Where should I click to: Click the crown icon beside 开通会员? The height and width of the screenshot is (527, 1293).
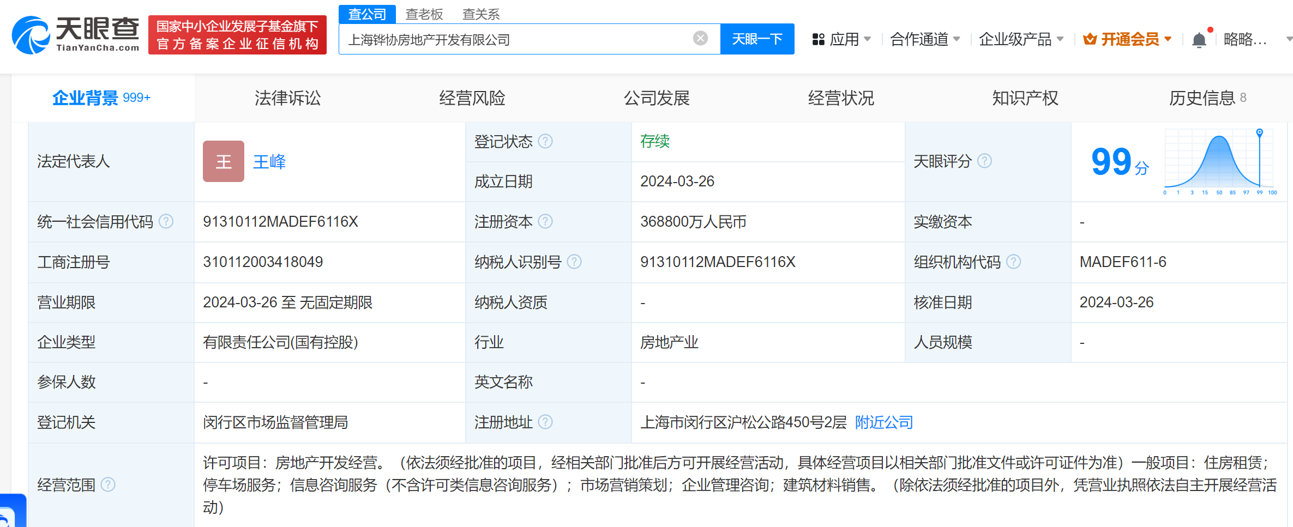(x=1090, y=39)
